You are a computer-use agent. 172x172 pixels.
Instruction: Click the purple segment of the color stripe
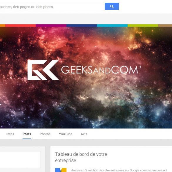tap(51, 26)
